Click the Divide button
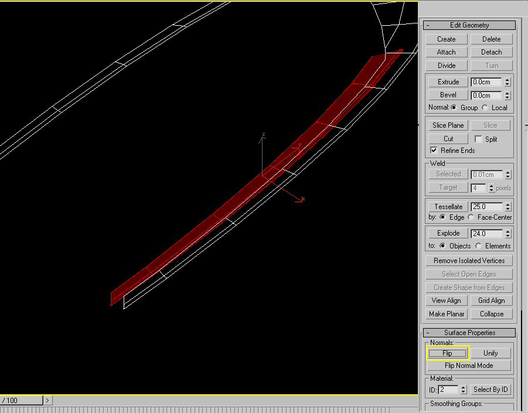Screen dimensions: 528x413 [x=446, y=65]
